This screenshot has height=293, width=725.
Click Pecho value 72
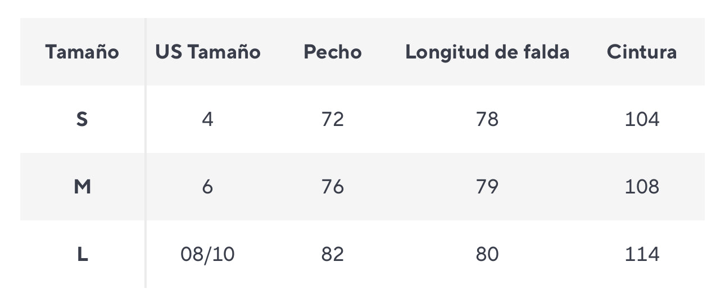[x=333, y=119]
